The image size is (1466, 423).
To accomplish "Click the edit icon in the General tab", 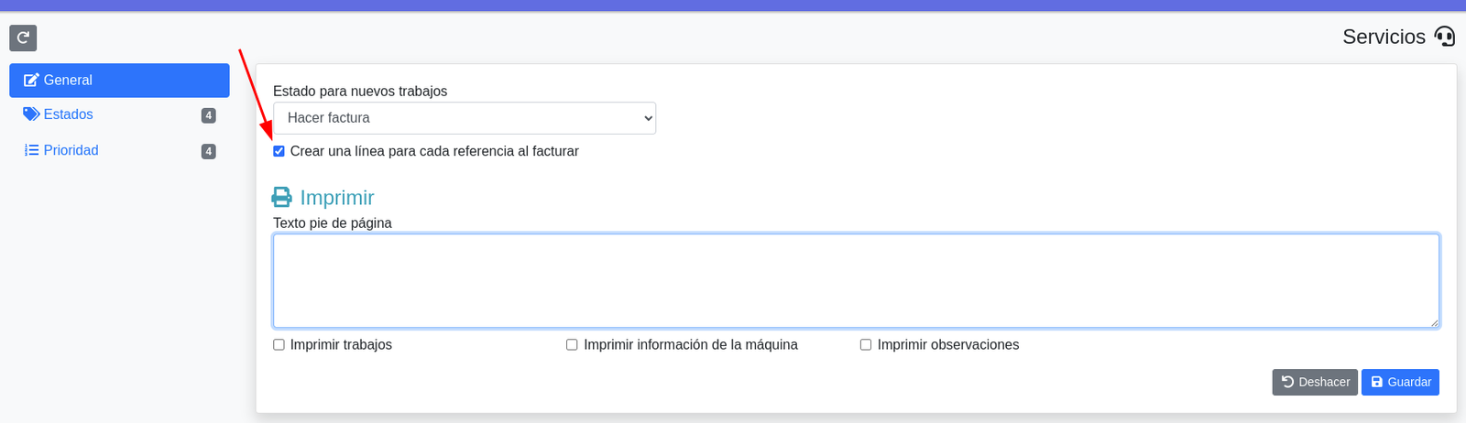I will pyautogui.click(x=31, y=80).
